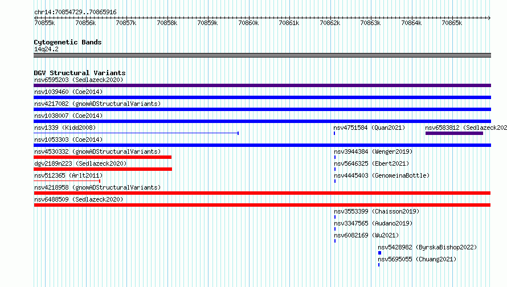Click the thin red nsv512365 variant line
The height and width of the screenshot is (287, 507).
tap(67, 181)
